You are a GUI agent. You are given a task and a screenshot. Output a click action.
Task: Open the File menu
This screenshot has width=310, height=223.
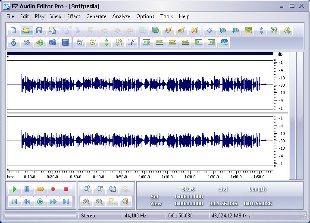coord(10,16)
